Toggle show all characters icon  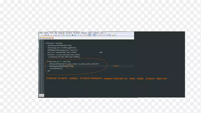[x=92, y=35]
